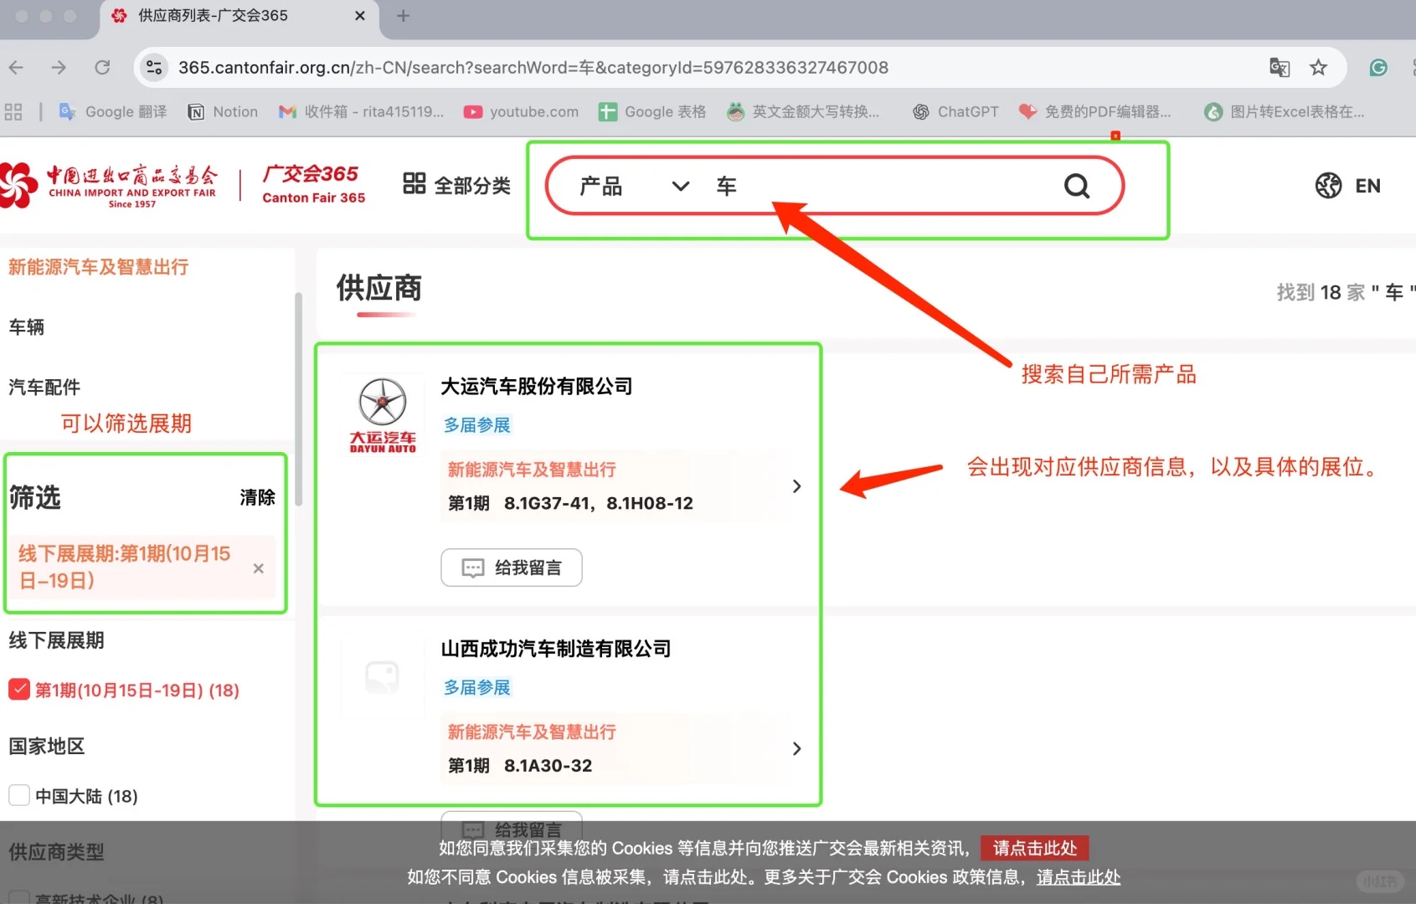The height and width of the screenshot is (904, 1416).
Task: Click the translate page icon
Action: 1280,68
